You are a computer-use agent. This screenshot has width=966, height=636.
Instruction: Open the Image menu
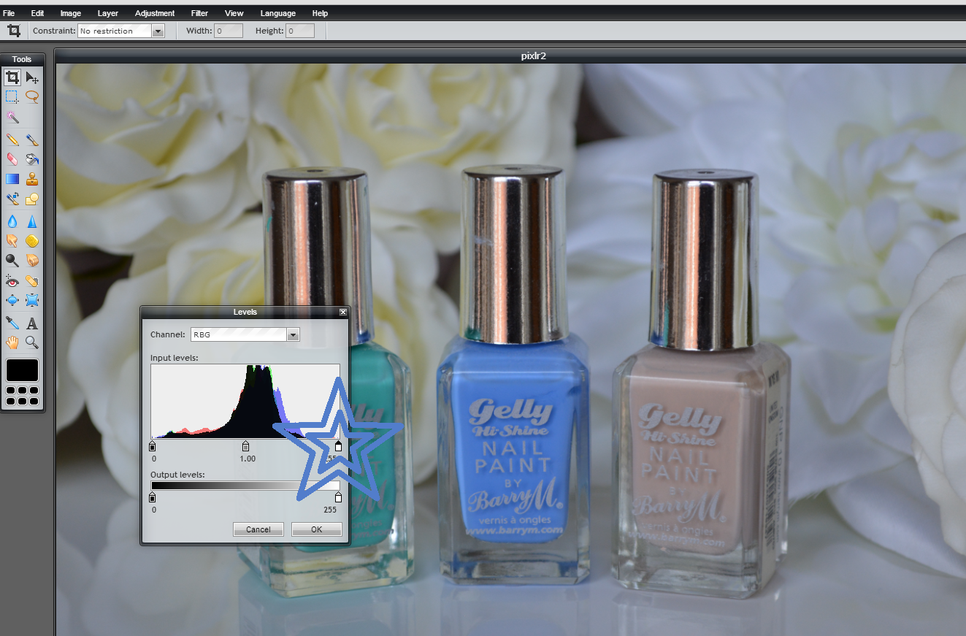point(71,13)
